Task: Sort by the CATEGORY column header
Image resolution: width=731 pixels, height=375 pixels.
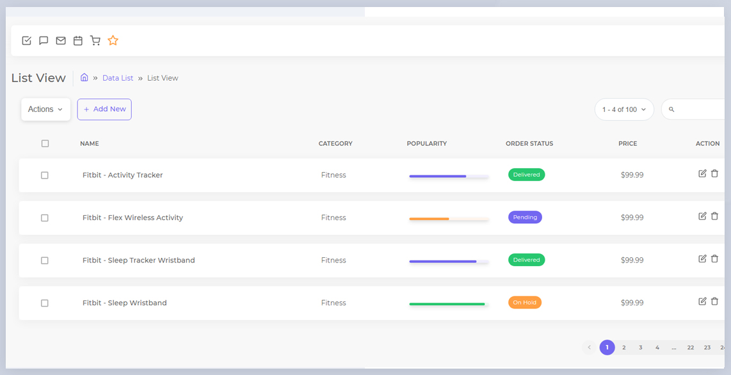Action: coord(335,143)
